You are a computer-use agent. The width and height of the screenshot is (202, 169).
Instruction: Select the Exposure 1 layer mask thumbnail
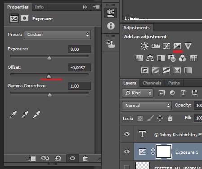click(x=164, y=151)
